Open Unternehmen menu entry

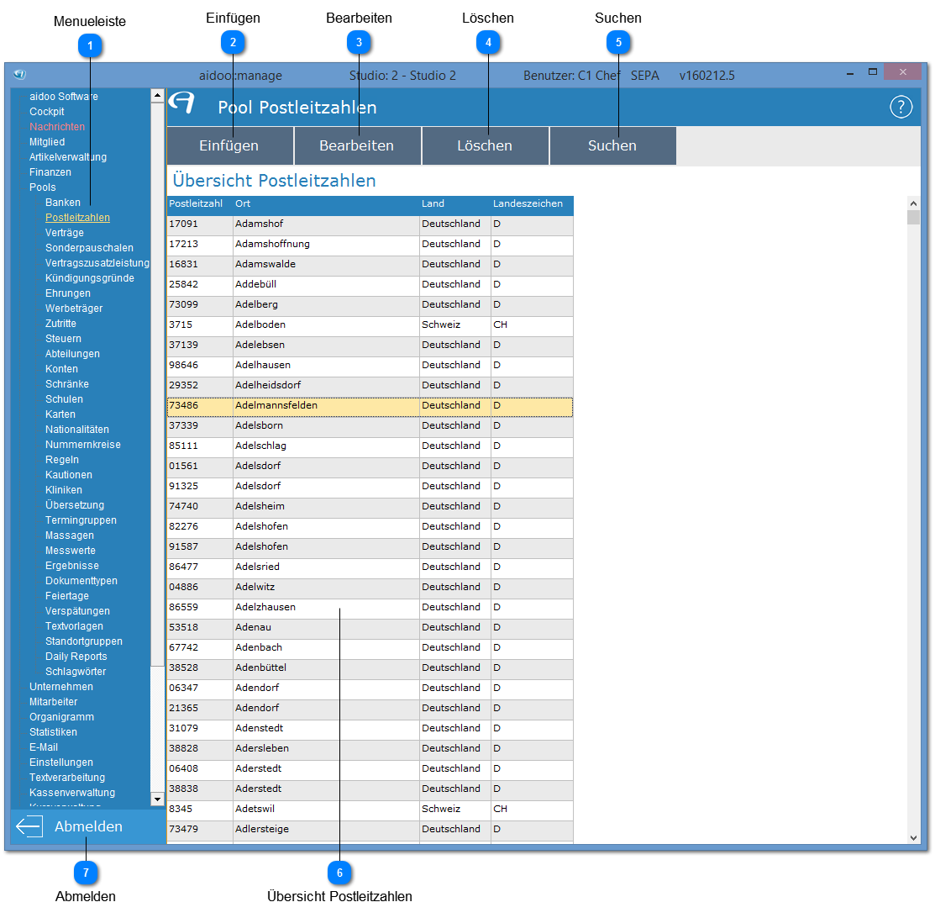[61, 687]
